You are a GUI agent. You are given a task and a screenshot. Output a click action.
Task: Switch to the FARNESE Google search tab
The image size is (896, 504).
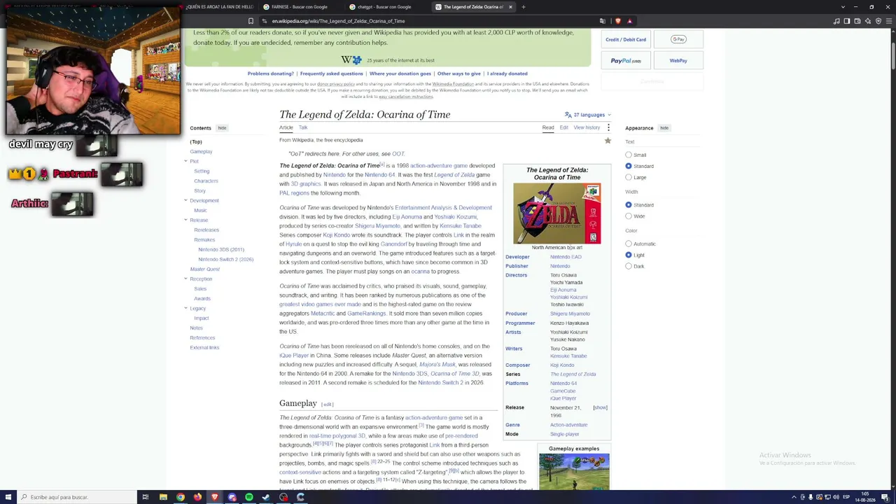(302, 7)
